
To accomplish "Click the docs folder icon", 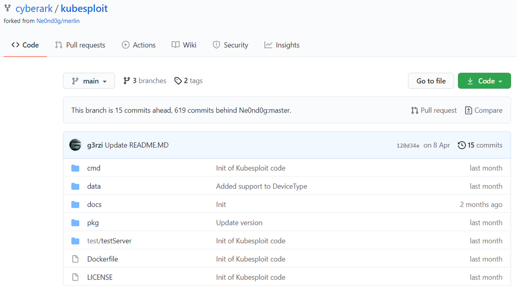I will click(75, 205).
